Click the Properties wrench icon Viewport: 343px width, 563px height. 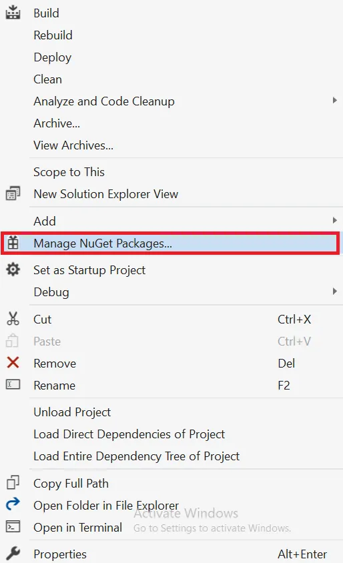click(x=13, y=554)
